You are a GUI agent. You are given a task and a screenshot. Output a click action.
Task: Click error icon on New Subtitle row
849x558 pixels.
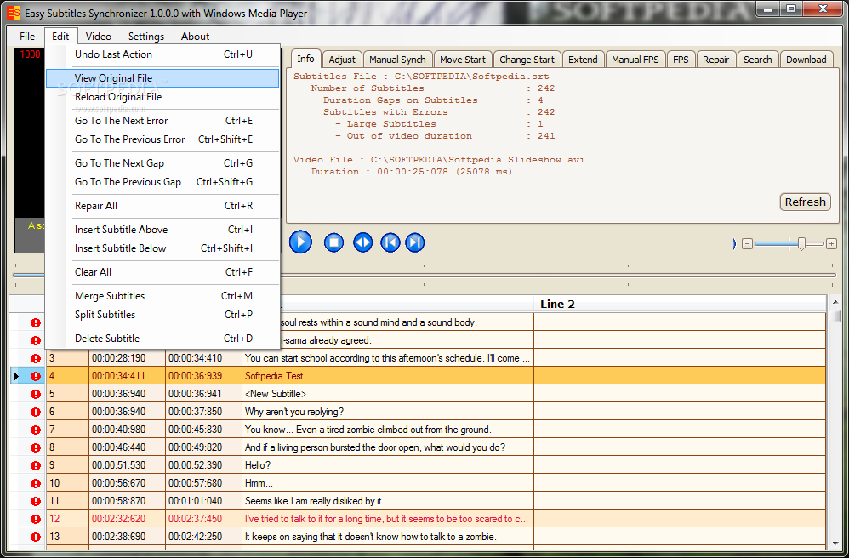[36, 394]
